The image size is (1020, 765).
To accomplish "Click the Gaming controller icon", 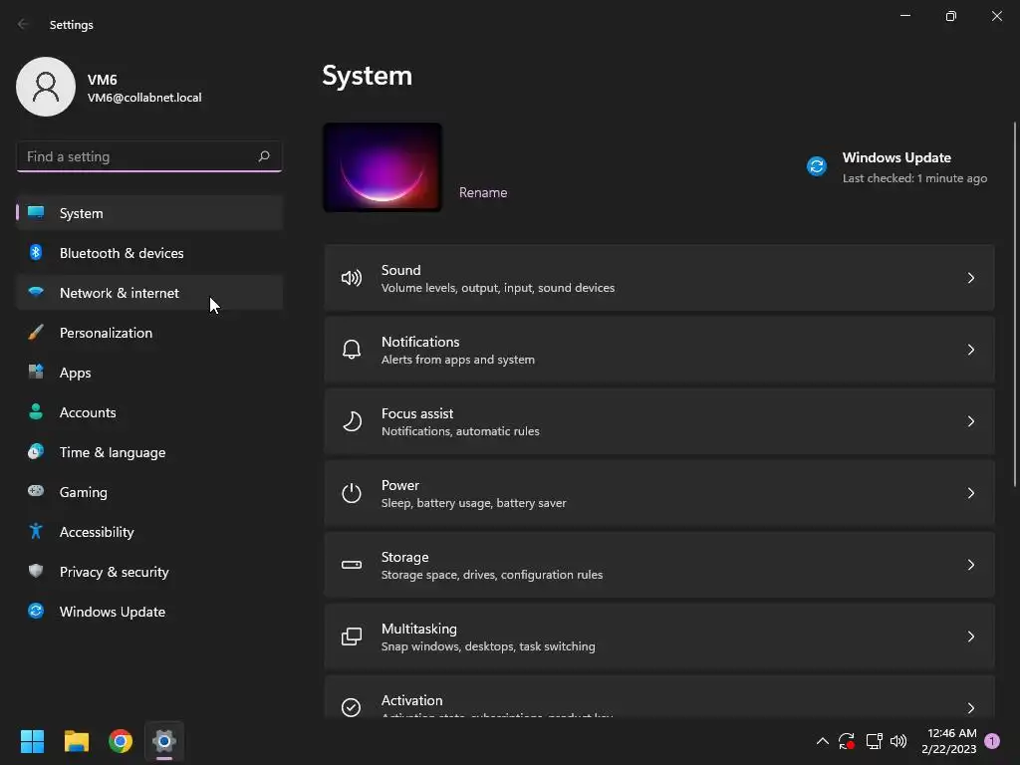I will tap(36, 491).
